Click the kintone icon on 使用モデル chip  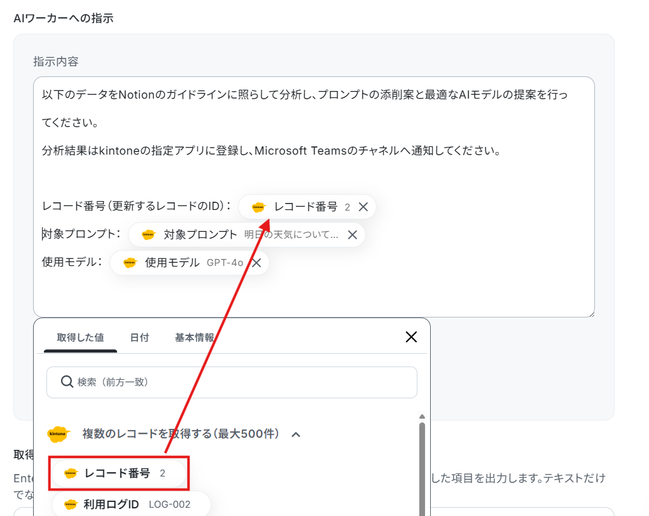point(130,263)
